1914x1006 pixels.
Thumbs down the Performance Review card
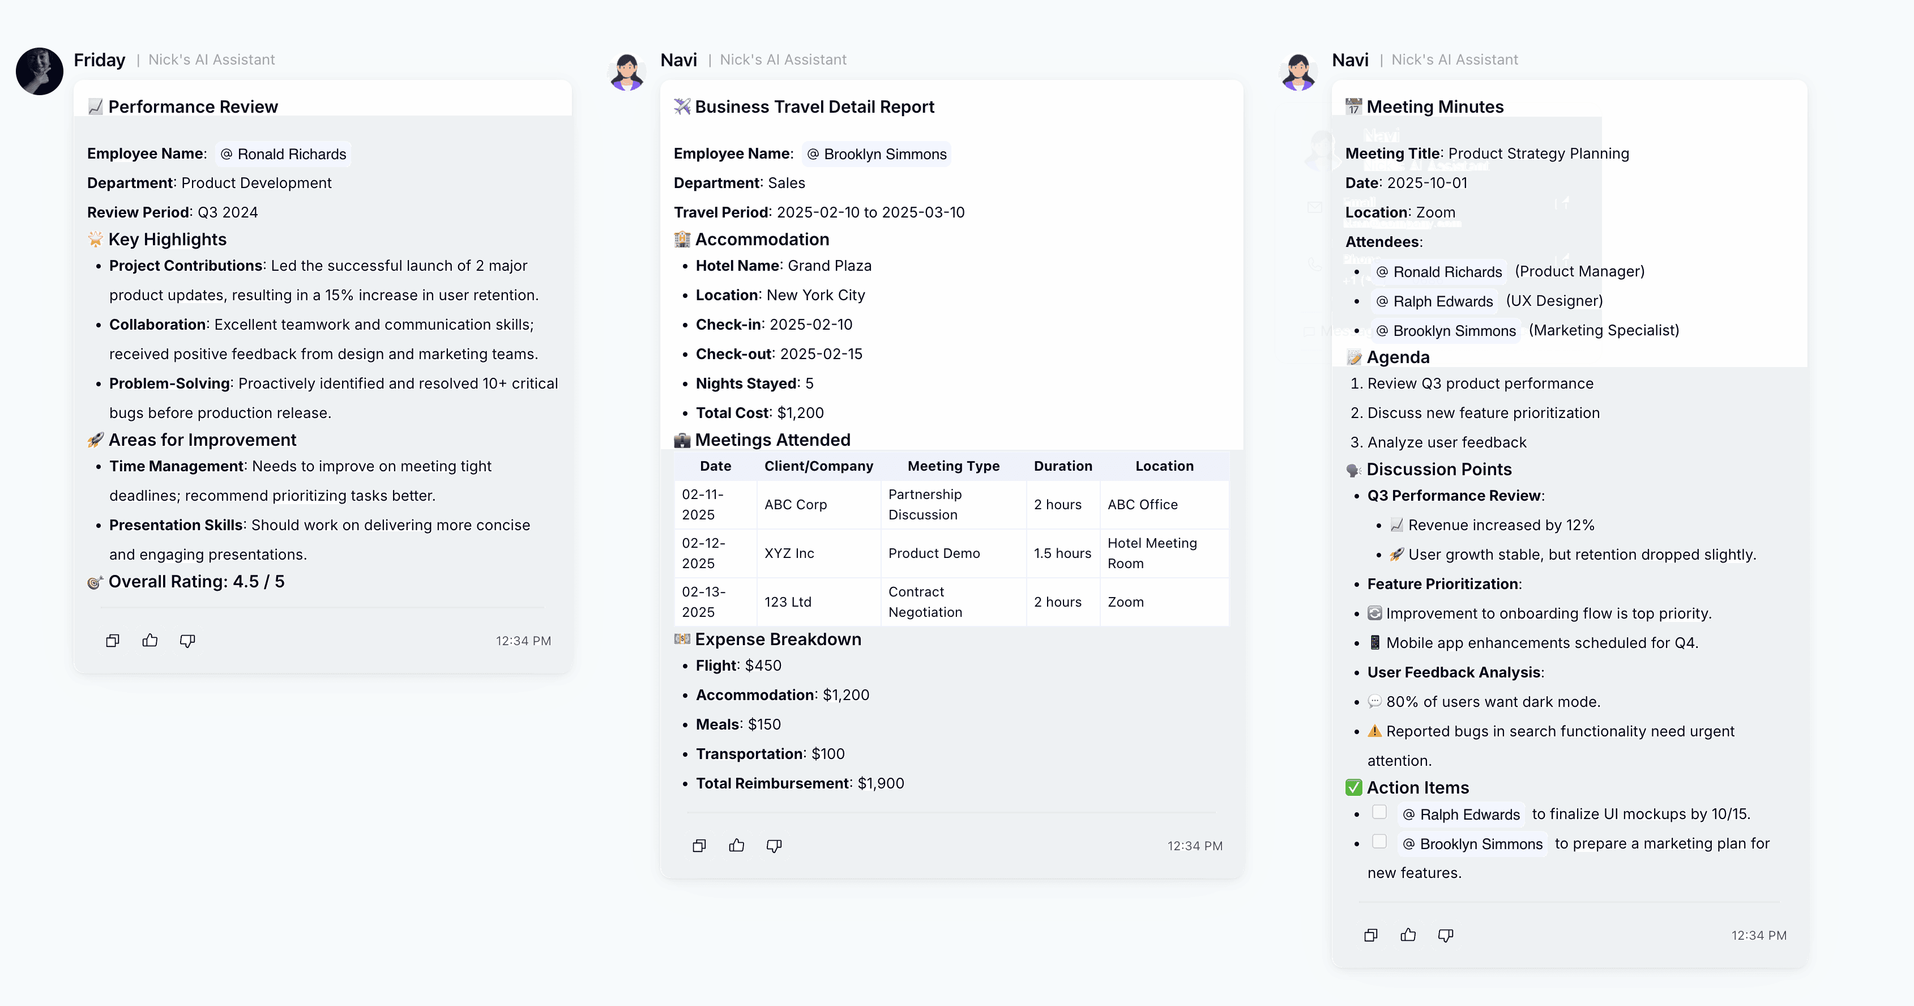(187, 641)
